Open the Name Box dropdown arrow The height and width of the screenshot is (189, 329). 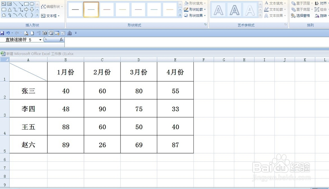click(40, 40)
